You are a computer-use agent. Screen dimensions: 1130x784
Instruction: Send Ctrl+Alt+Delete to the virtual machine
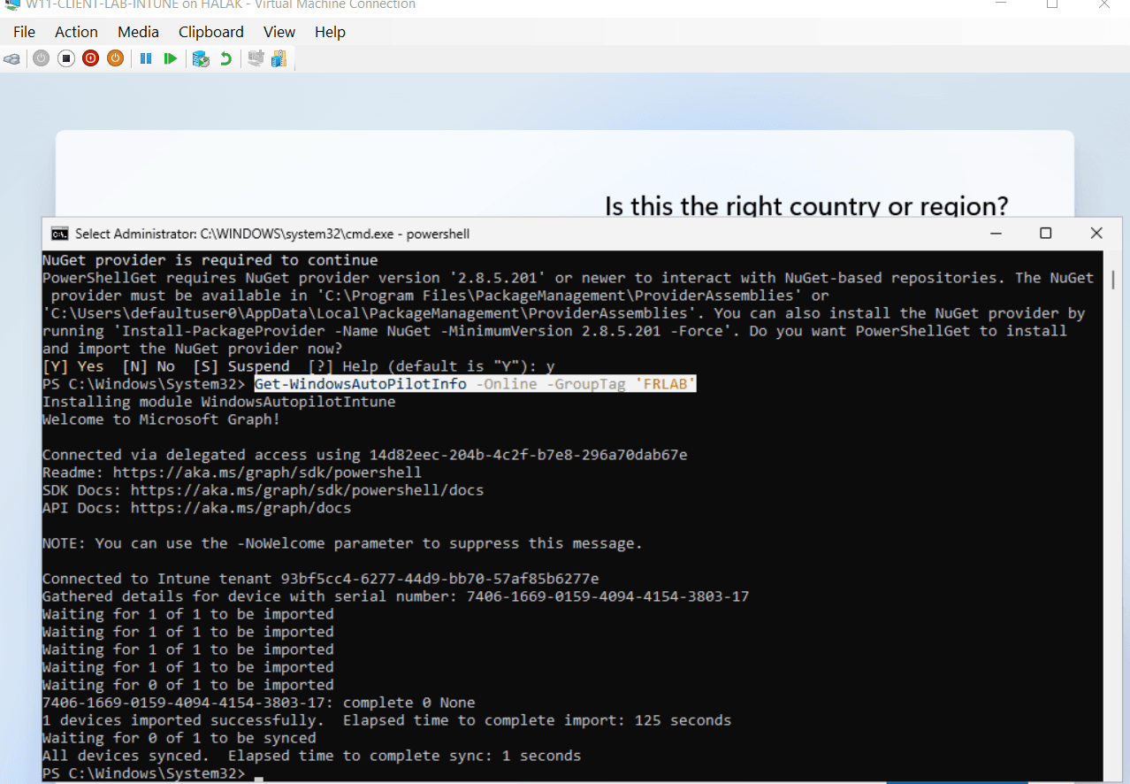tap(12, 58)
